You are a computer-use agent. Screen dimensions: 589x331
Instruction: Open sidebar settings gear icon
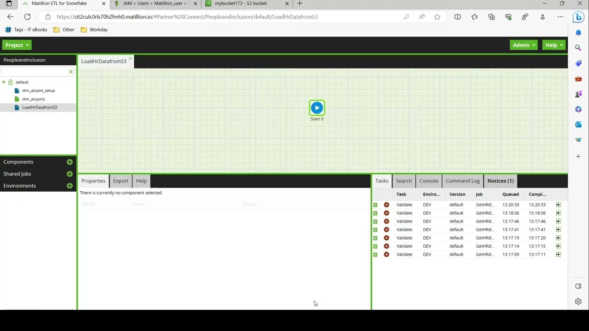click(x=578, y=302)
